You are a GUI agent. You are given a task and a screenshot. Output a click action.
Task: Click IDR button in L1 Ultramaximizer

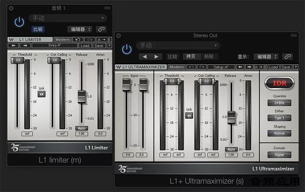click(280, 83)
